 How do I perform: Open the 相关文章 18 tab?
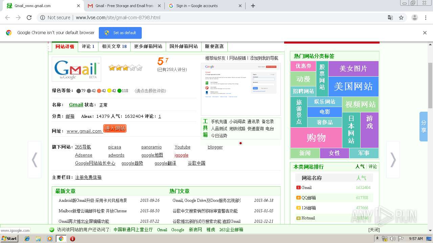tap(114, 47)
